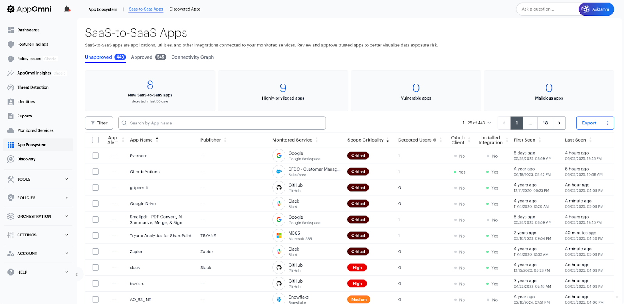
Task: Click the Filter button
Action: 99,123
